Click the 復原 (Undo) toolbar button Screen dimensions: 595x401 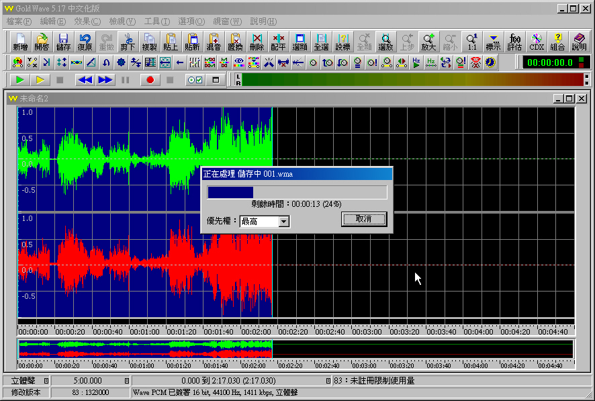(85, 42)
